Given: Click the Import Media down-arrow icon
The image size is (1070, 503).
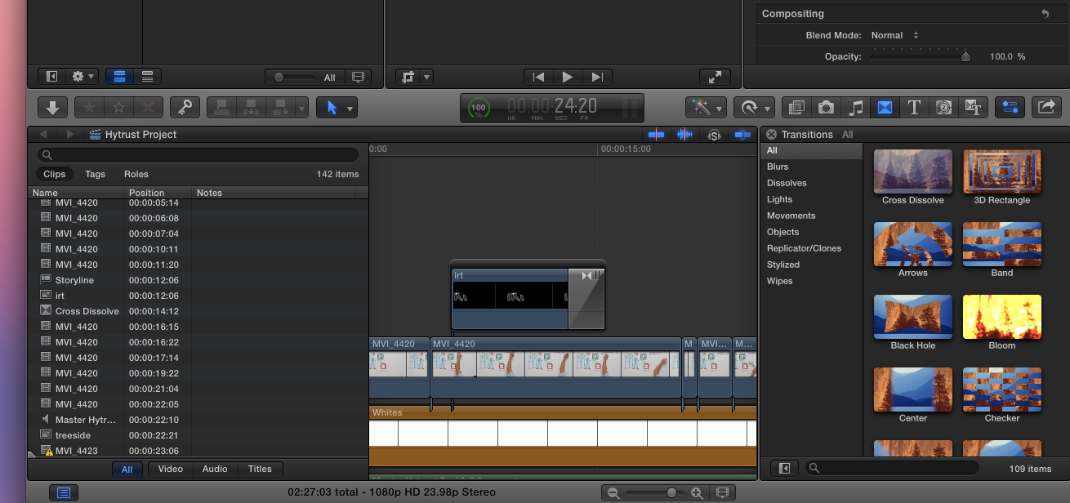Looking at the screenshot, I should (x=52, y=107).
